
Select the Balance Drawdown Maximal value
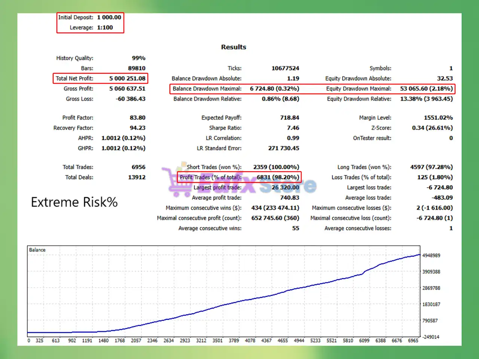tap(274, 89)
